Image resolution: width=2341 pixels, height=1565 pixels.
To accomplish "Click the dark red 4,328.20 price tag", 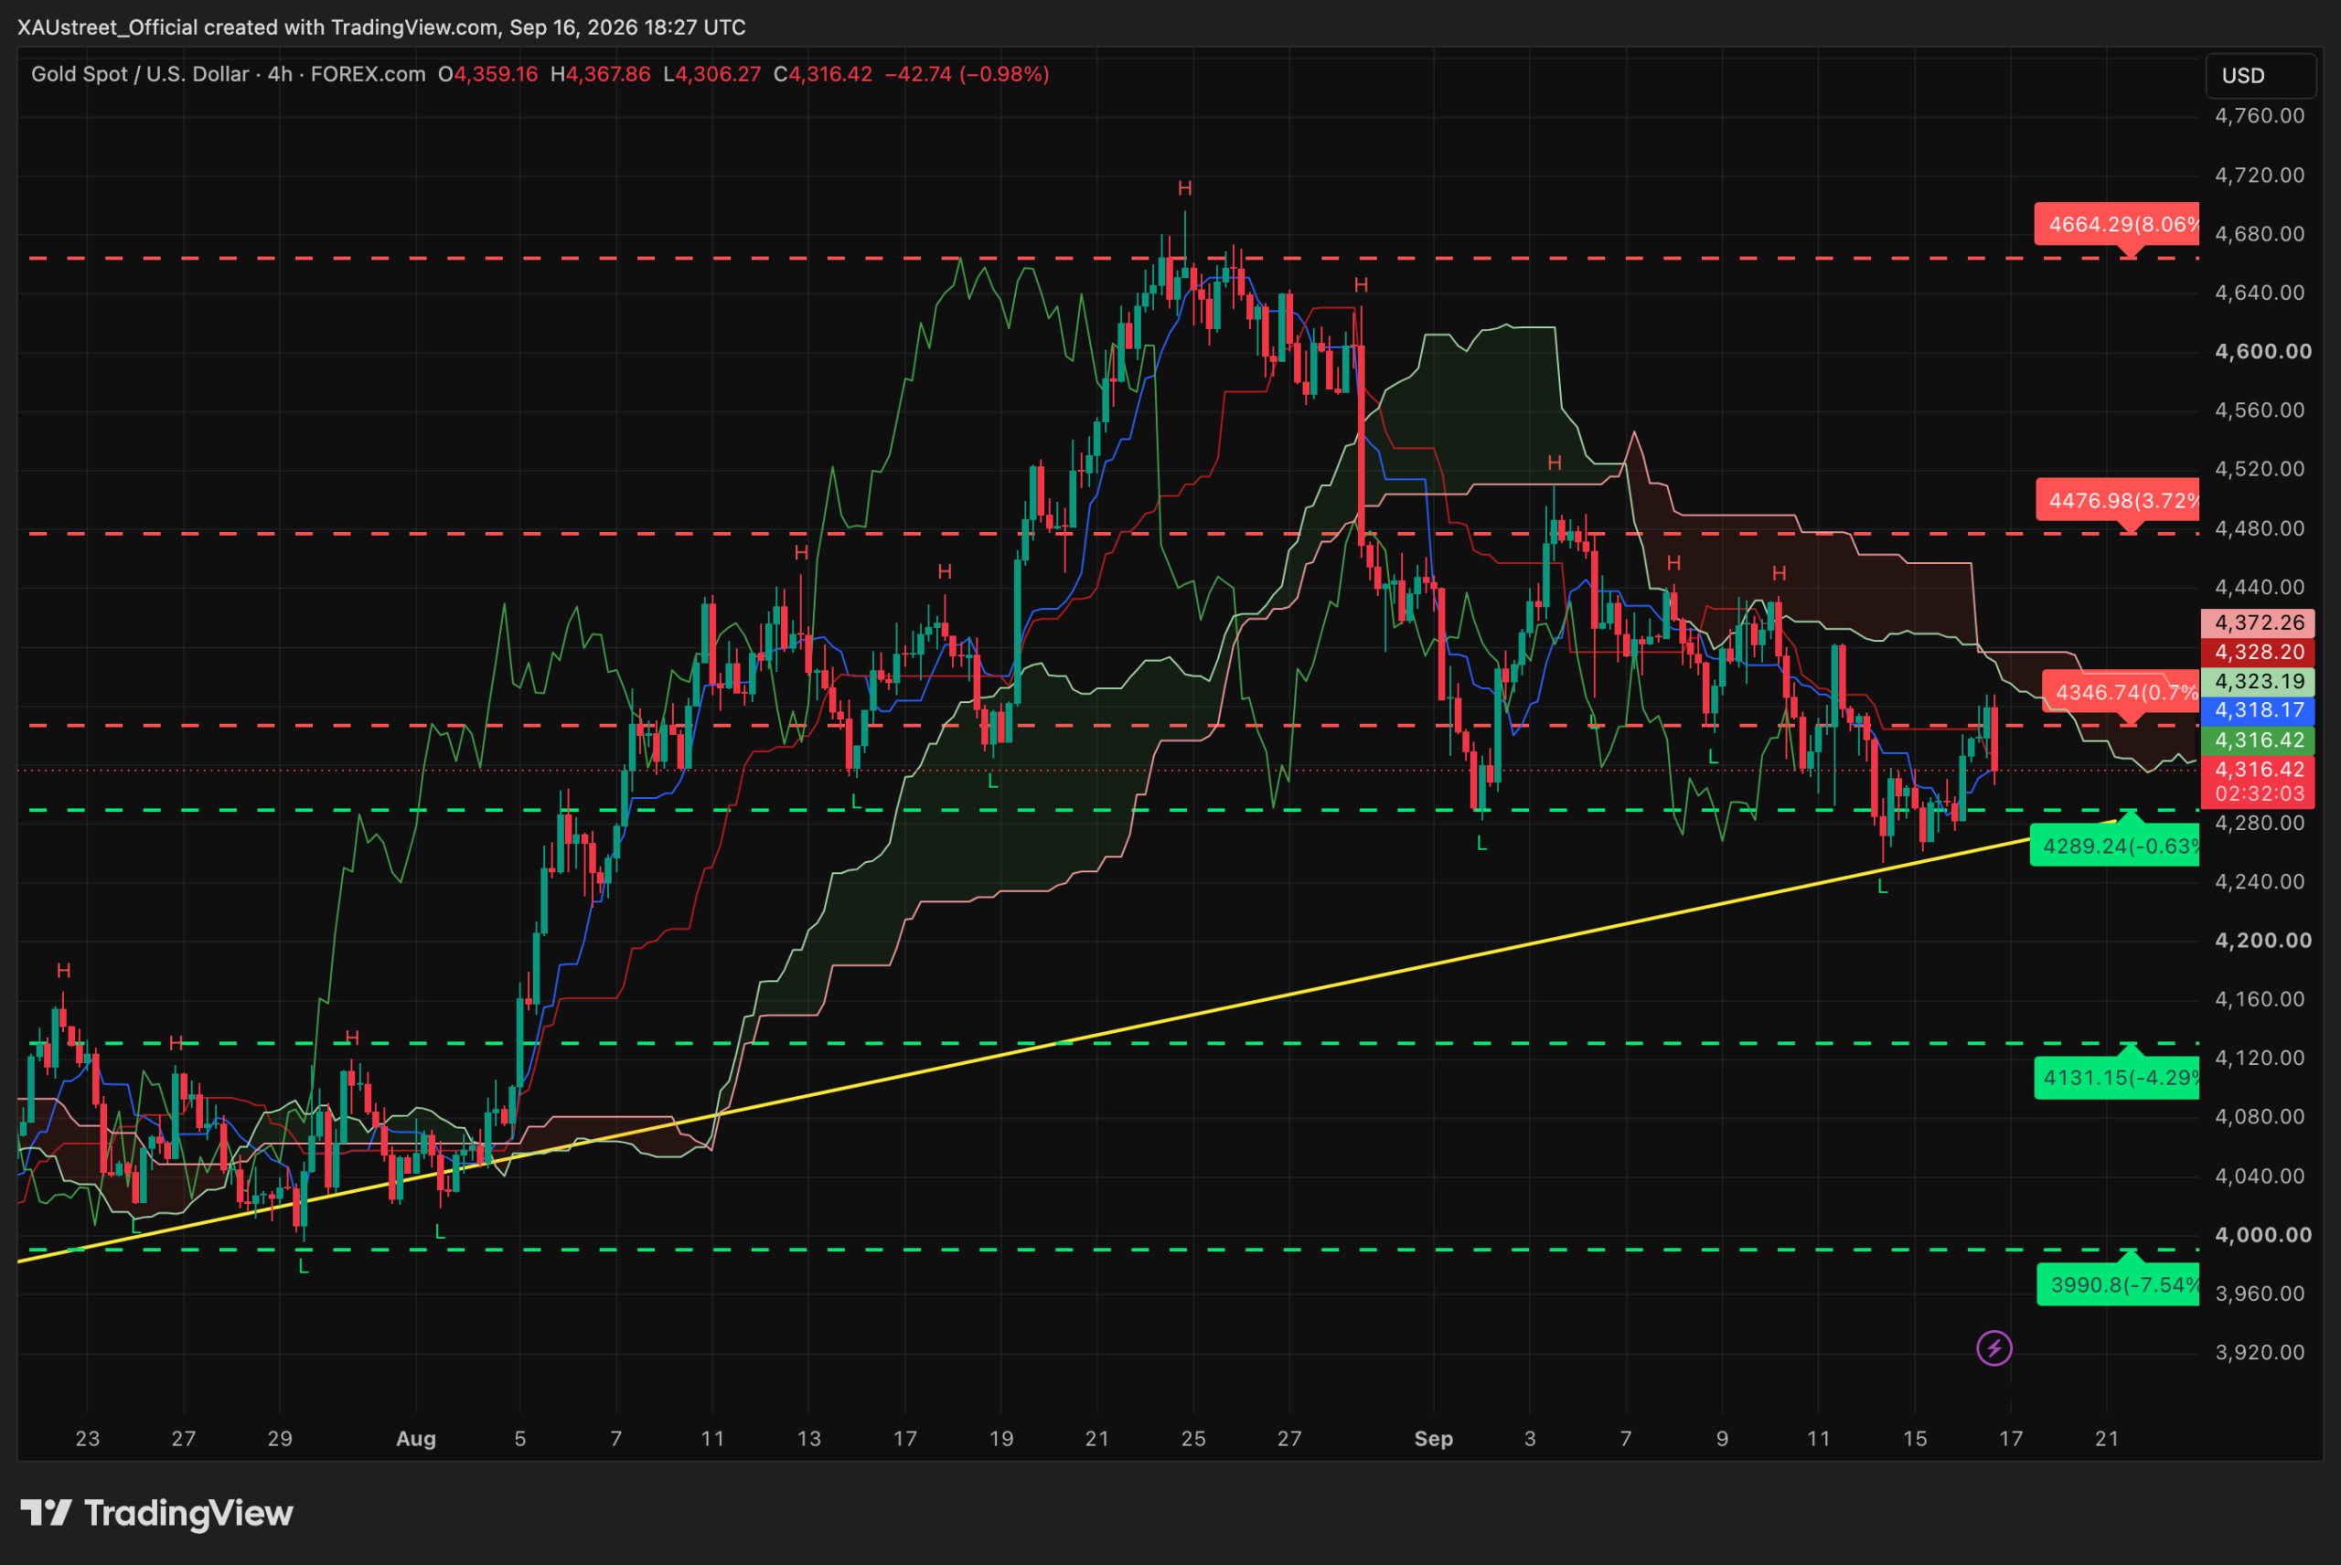I will point(2259,652).
